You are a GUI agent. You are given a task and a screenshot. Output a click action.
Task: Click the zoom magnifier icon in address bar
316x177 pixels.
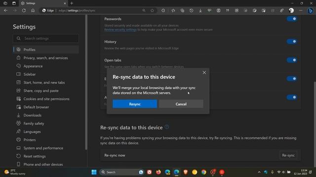point(144,10)
